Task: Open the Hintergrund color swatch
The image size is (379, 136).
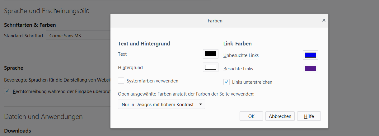Action: 211,67
